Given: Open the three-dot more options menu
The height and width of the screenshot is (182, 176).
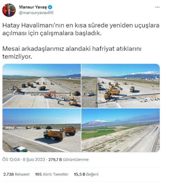Looking at the screenshot, I should tap(157, 7).
